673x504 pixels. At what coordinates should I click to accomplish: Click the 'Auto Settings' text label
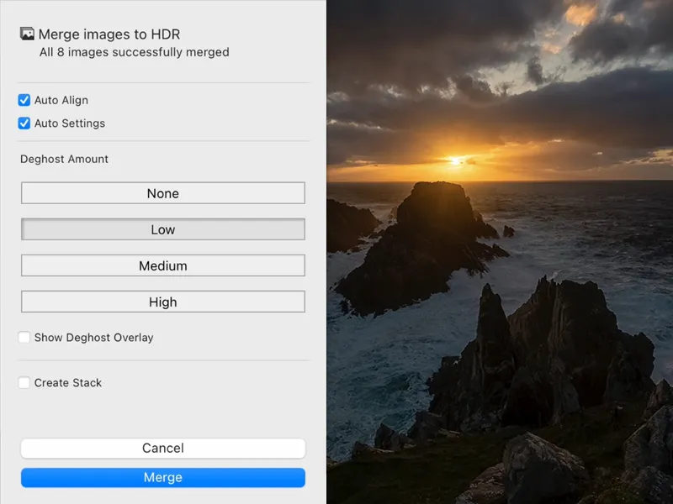click(70, 123)
